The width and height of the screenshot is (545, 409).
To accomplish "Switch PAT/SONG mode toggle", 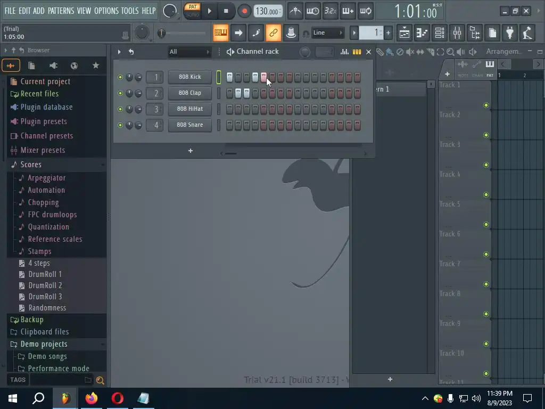I will 192,11.
